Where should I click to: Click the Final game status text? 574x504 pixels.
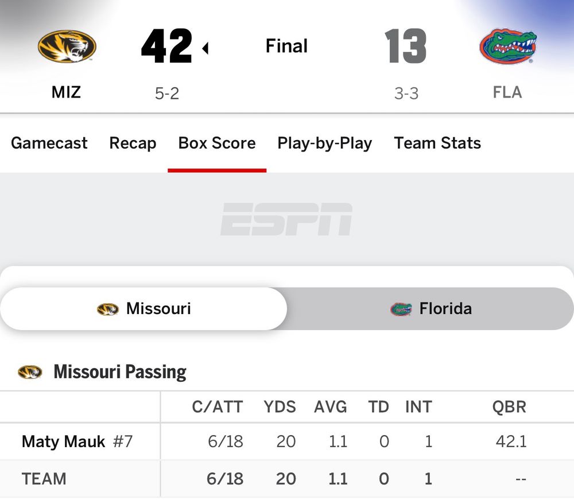pos(286,46)
